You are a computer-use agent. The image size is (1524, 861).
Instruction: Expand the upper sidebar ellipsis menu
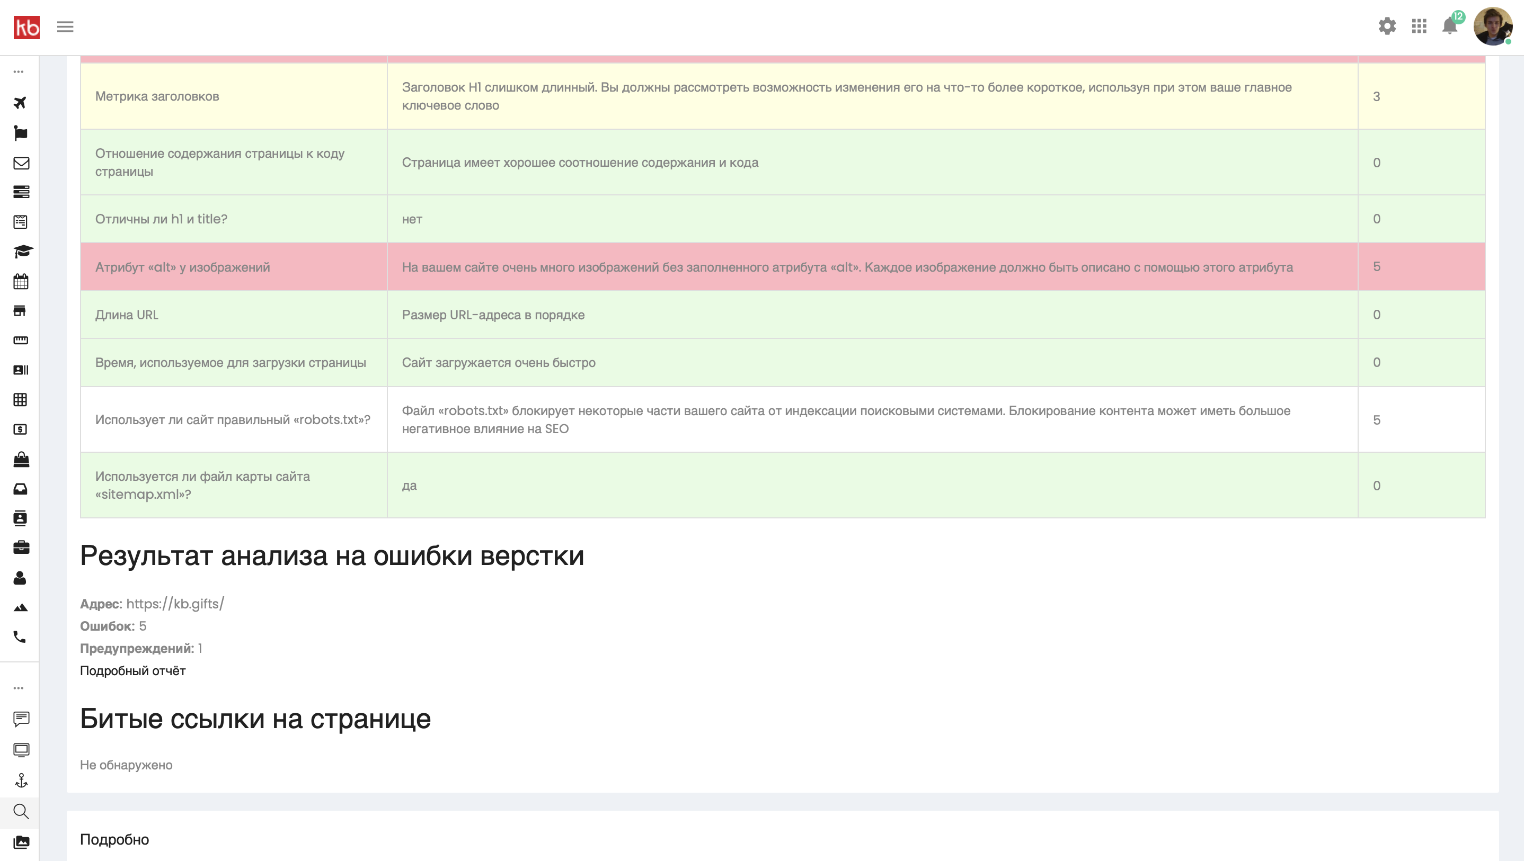[19, 71]
